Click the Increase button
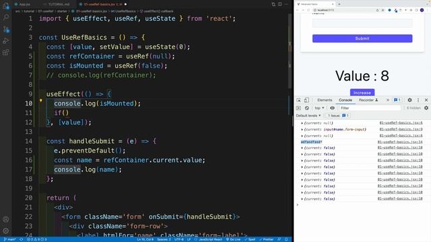This screenshot has height=242, width=431. tap(362, 93)
